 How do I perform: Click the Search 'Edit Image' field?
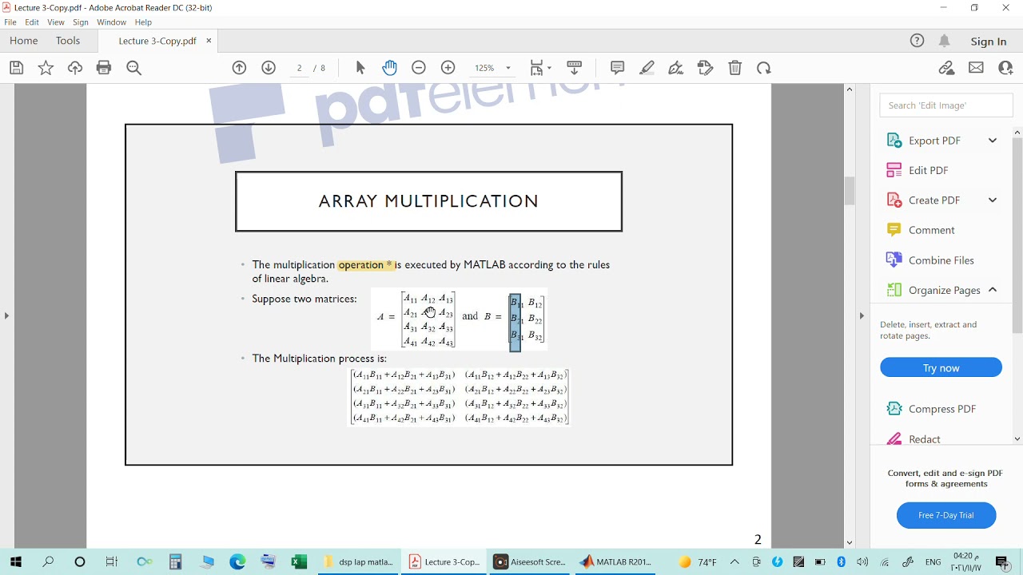click(946, 105)
